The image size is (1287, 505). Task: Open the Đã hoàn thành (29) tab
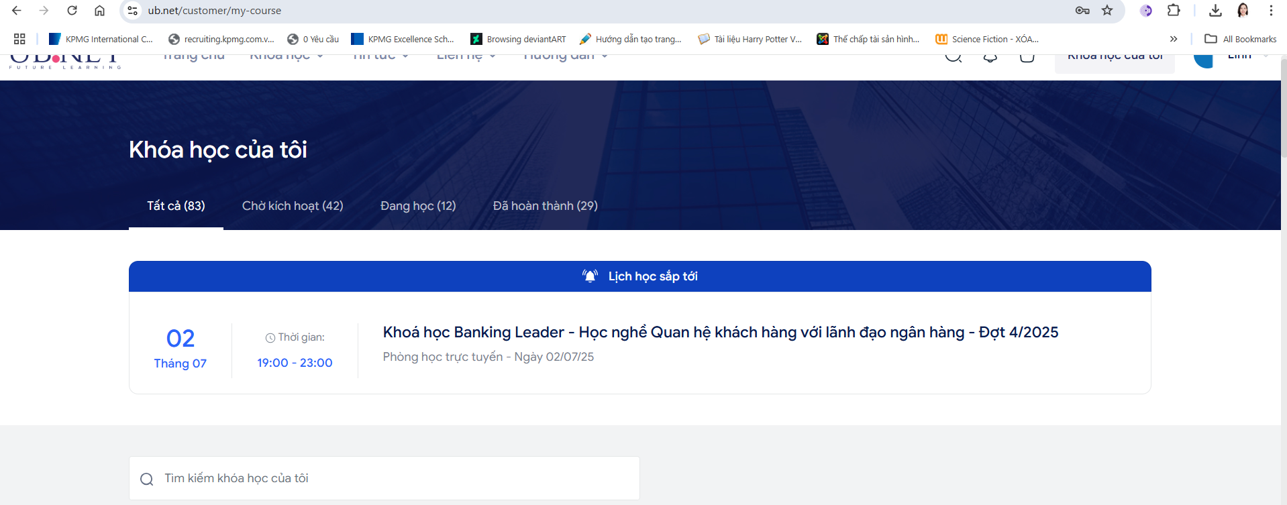[x=545, y=206]
